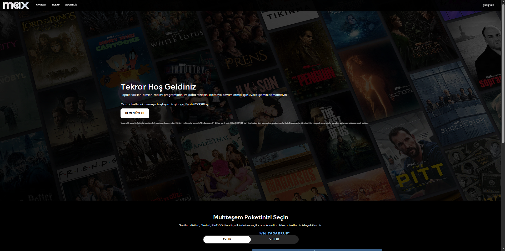
Task: Sign out using ÇIKIŞ YAP
Action: 488,5
